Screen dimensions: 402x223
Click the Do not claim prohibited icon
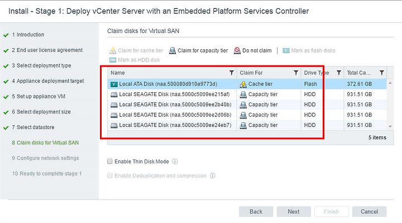237,50
